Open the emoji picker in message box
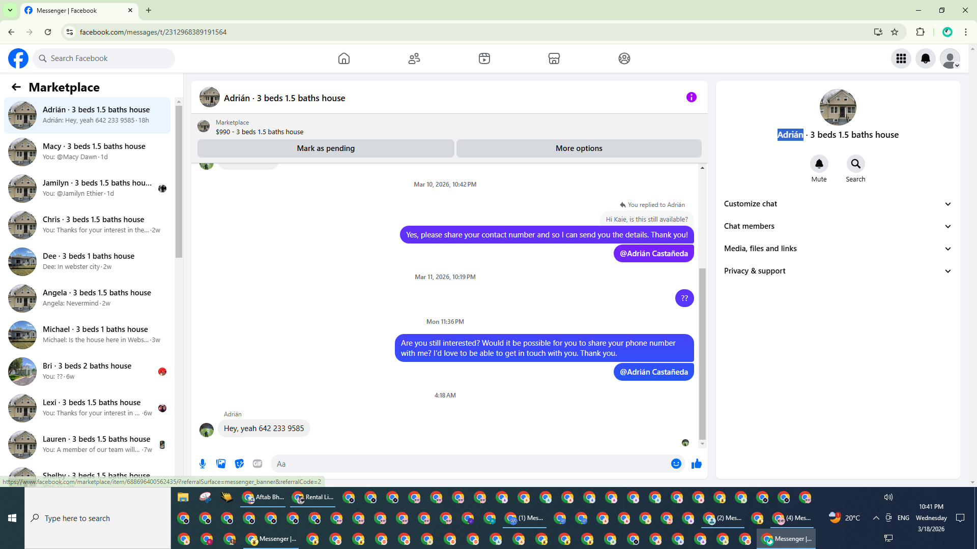 [x=676, y=464]
